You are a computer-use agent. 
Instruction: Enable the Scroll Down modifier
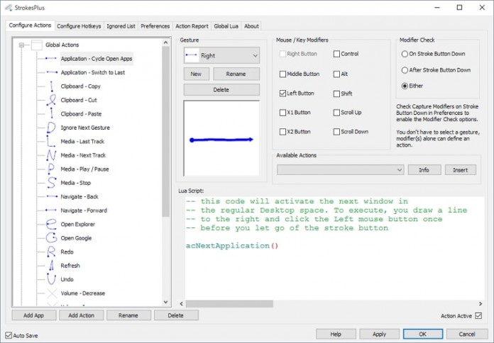pos(336,132)
